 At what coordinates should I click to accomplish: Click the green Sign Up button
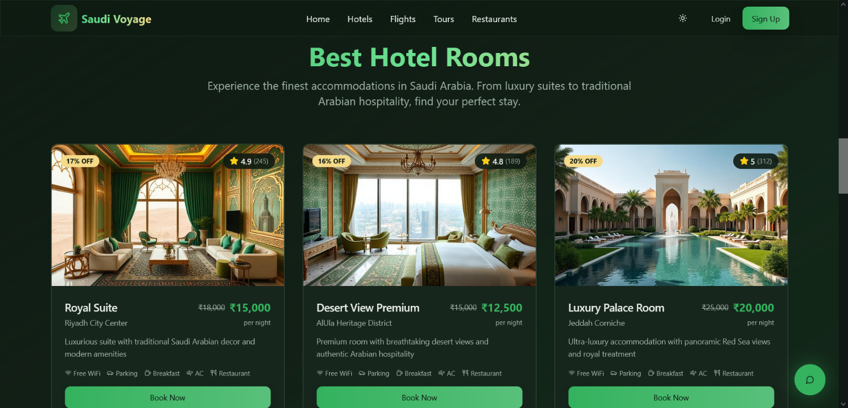pyautogui.click(x=766, y=18)
